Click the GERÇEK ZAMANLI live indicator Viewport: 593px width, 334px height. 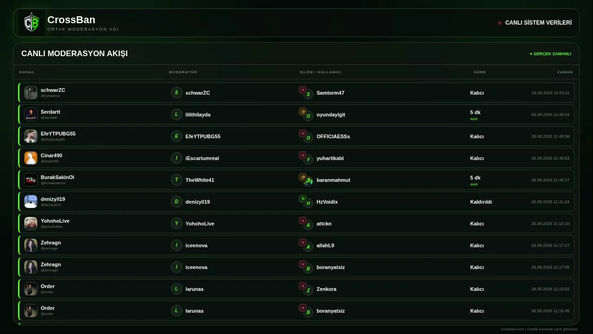click(550, 54)
